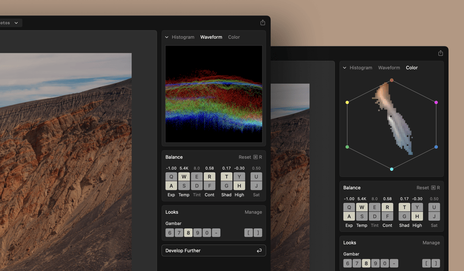Click Reset in front window Balance panel
The height and width of the screenshot is (271, 464).
[x=250, y=157]
